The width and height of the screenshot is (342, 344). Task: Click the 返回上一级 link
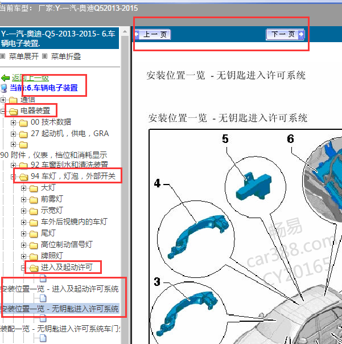pos(30,77)
